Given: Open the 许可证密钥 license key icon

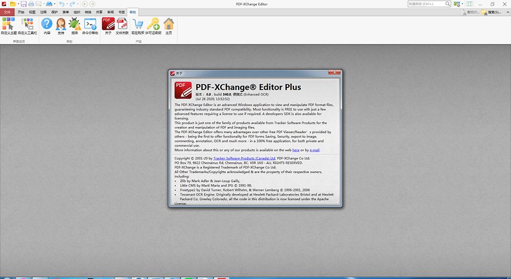Looking at the screenshot, I should click(x=153, y=26).
